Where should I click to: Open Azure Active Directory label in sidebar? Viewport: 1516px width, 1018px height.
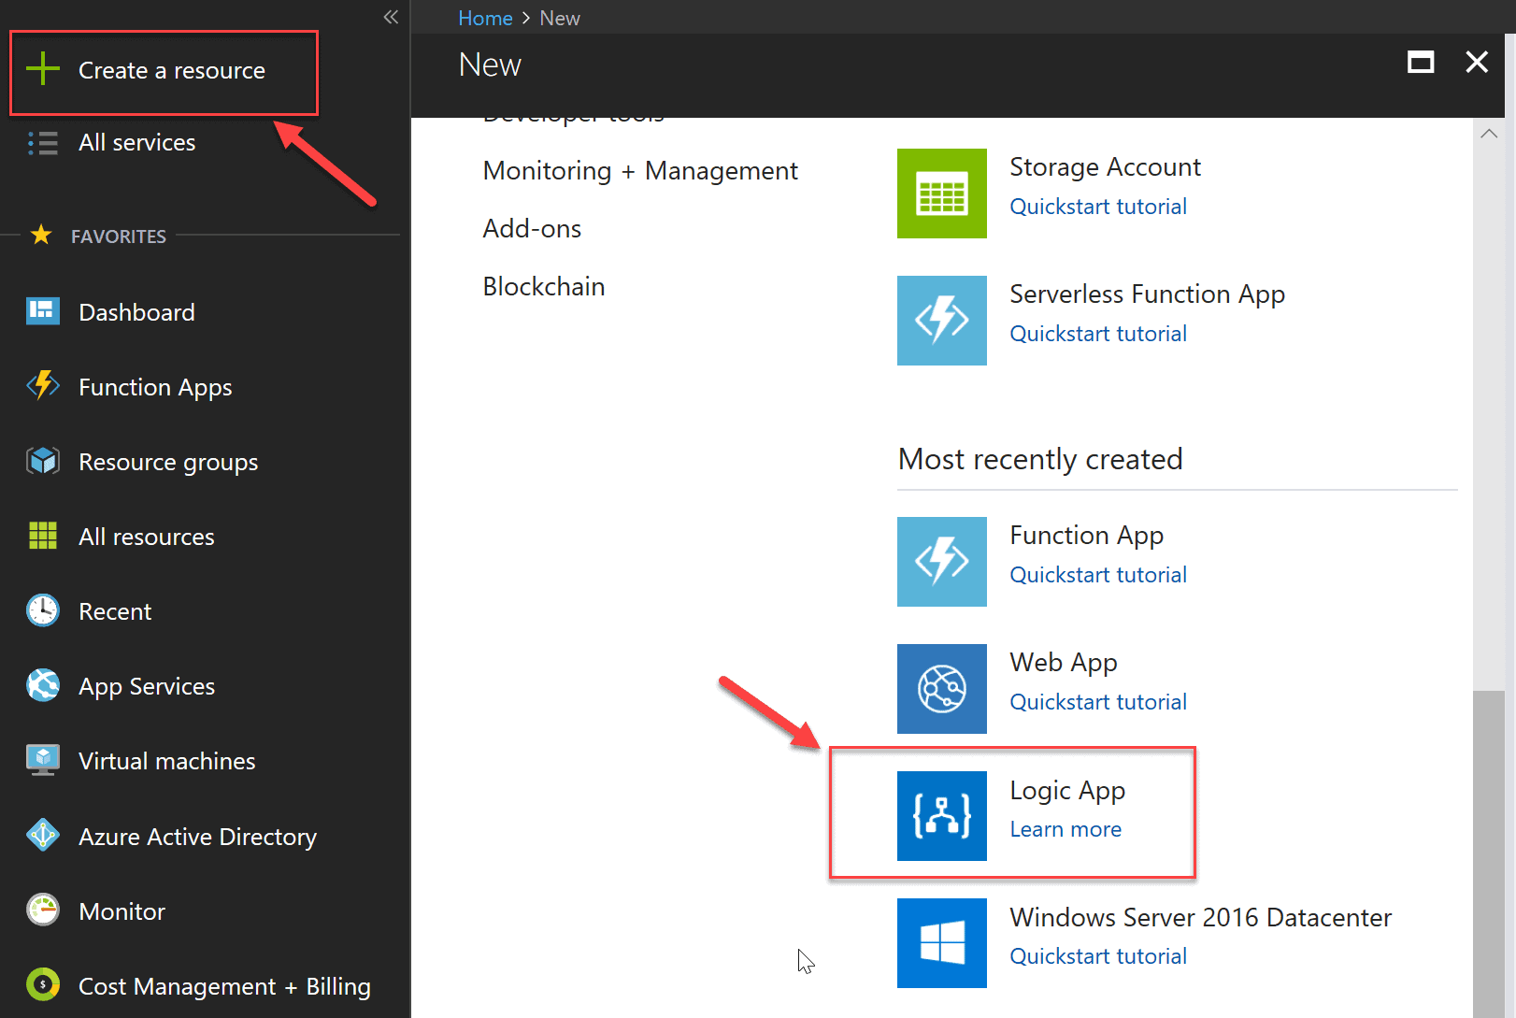click(x=197, y=838)
